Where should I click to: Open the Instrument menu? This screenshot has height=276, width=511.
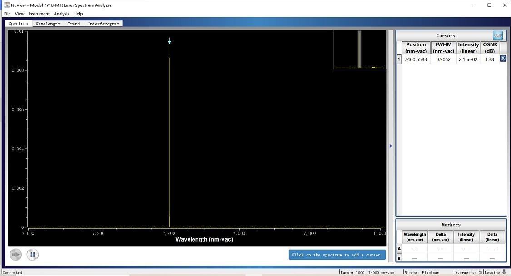(39, 14)
